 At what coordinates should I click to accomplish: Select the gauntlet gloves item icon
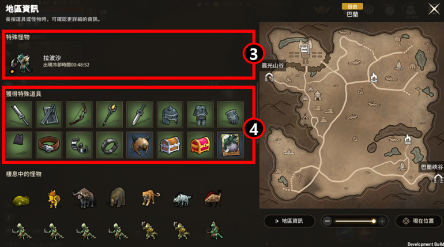pyautogui.click(x=231, y=115)
